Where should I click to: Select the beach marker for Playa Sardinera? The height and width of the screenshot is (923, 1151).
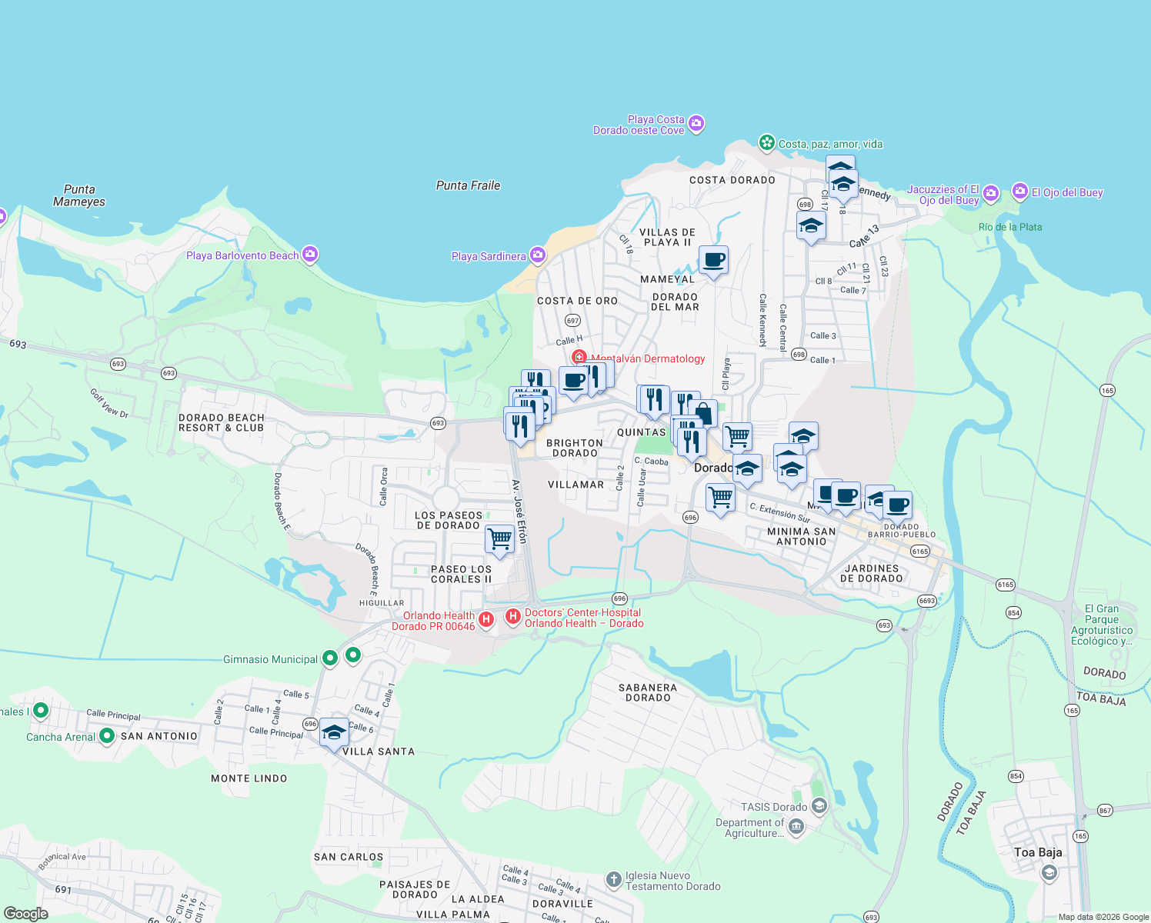tap(537, 255)
